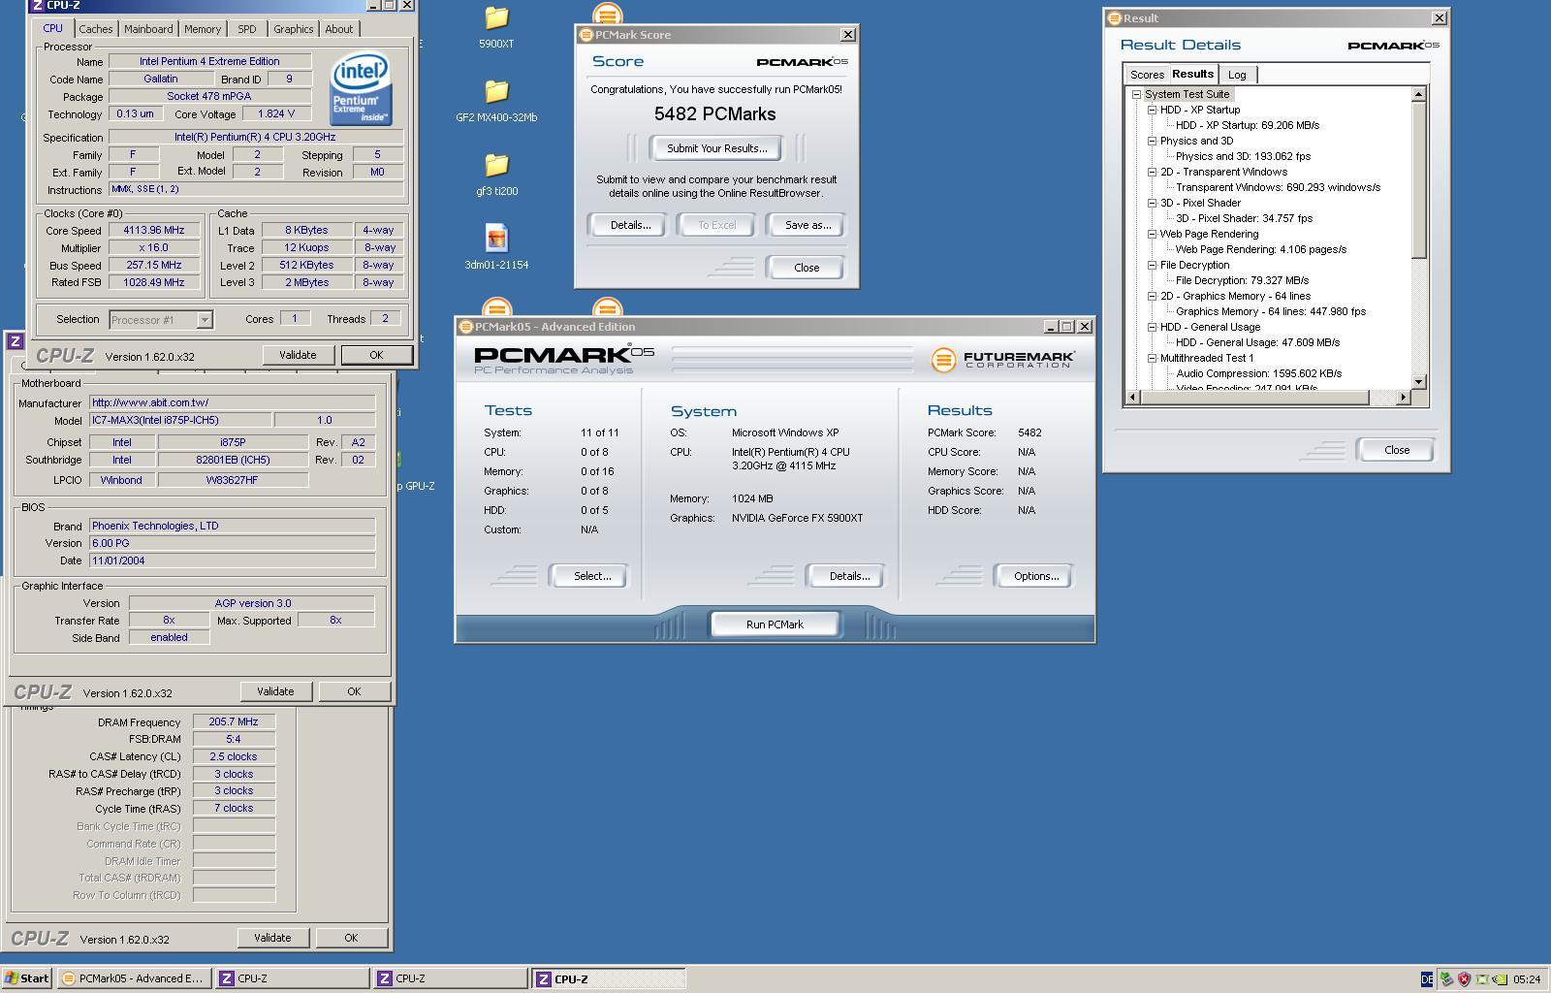Collapse the HDD - XP Startup node
This screenshot has width=1551, height=993.
pyautogui.click(x=1152, y=110)
